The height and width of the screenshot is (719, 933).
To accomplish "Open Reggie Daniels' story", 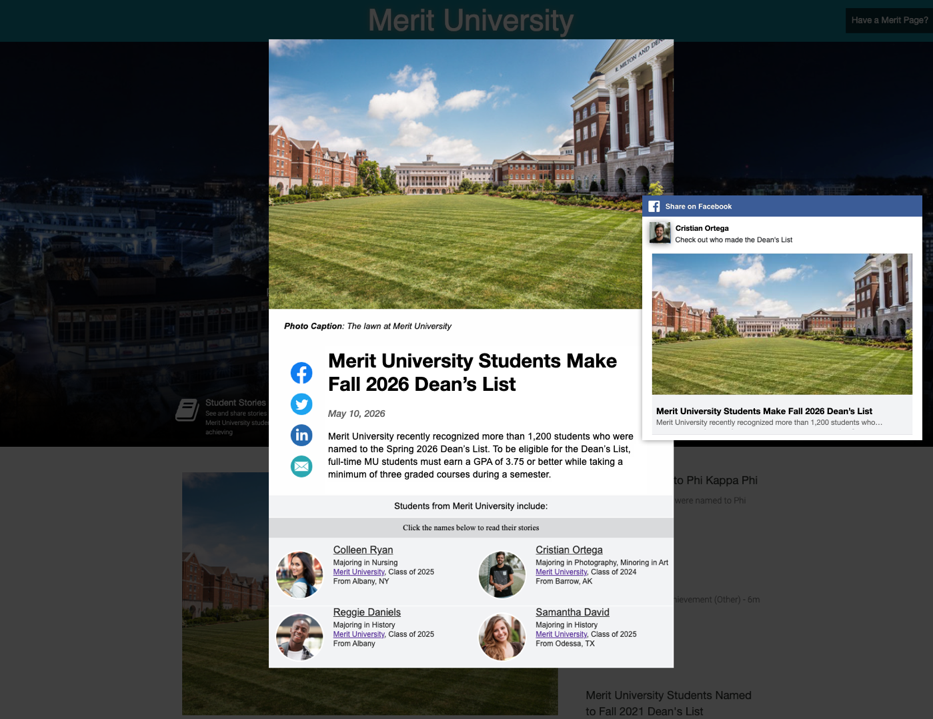I will [x=367, y=612].
